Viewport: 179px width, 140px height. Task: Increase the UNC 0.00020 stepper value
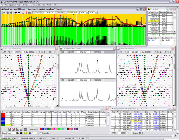128,133
